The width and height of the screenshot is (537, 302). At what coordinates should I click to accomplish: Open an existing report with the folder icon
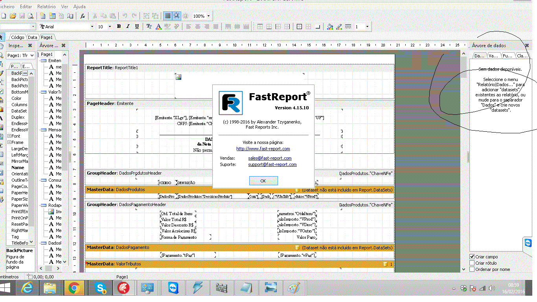click(13, 16)
